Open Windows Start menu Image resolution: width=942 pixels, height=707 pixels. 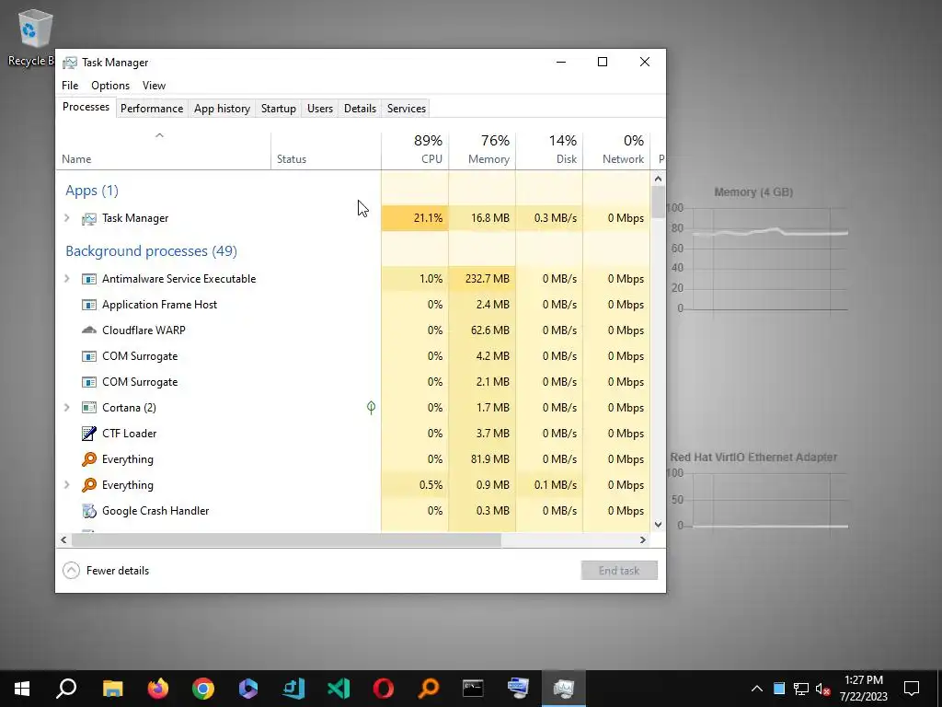click(x=22, y=689)
